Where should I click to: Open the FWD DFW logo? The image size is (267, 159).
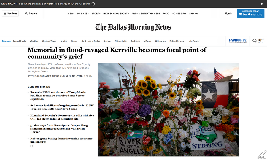coord(238,41)
